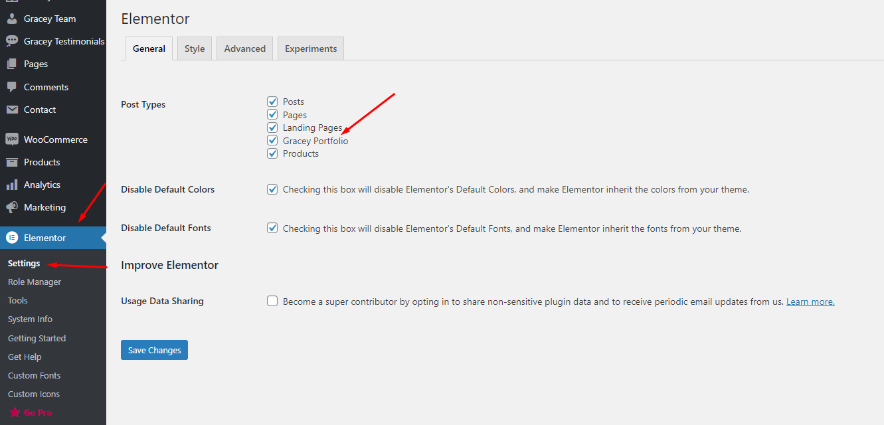
Task: Open Custom Fonts submenu
Action: click(x=34, y=375)
